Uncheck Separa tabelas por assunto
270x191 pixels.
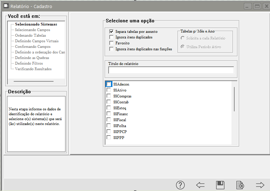112,31
